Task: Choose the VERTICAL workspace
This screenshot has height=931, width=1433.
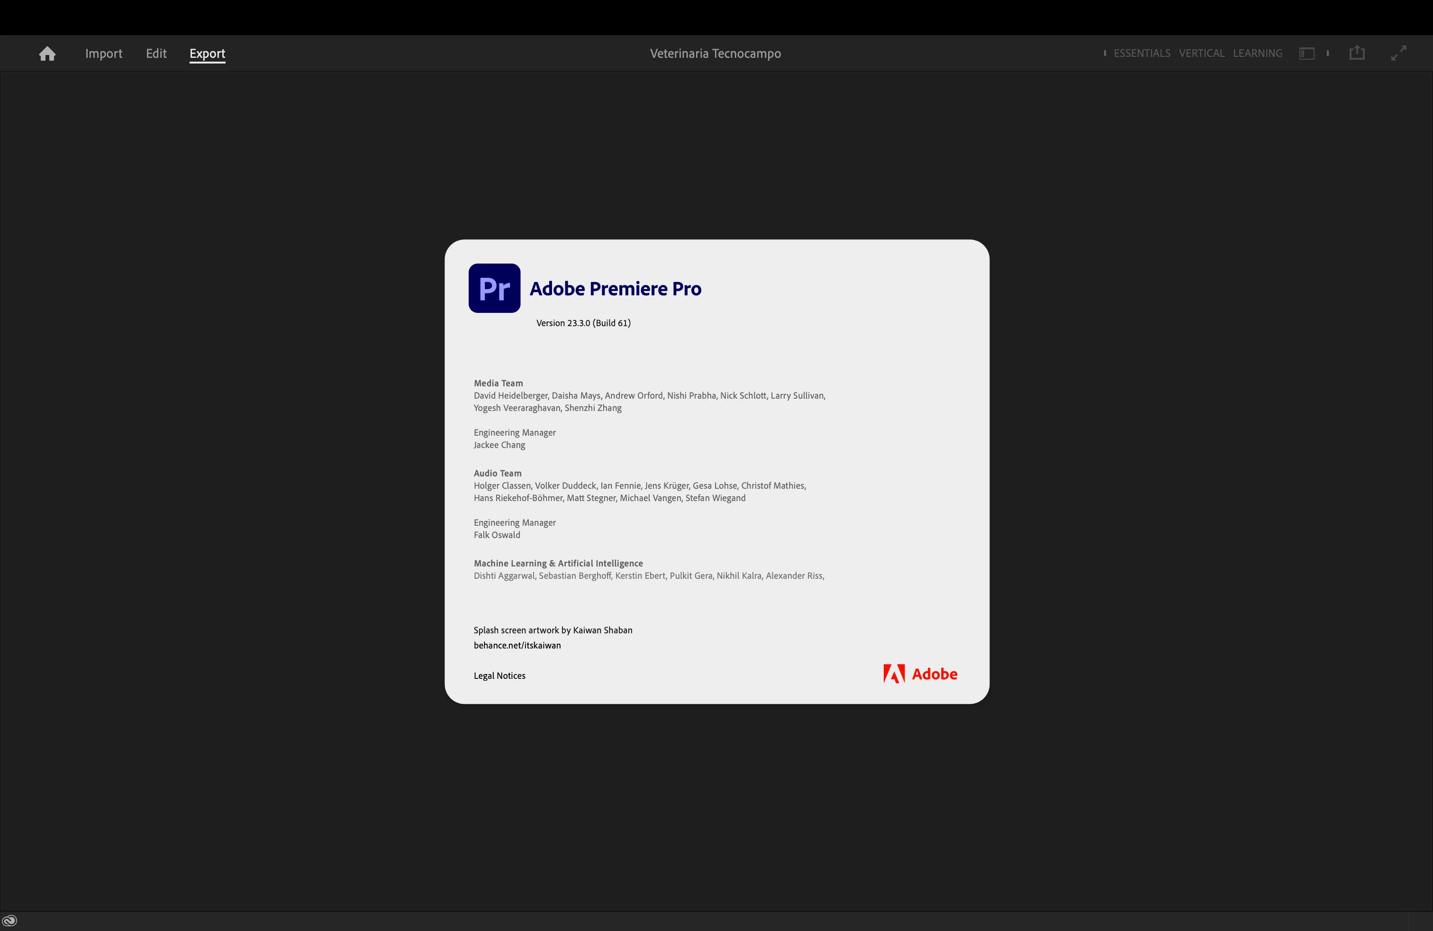Action: tap(1201, 54)
